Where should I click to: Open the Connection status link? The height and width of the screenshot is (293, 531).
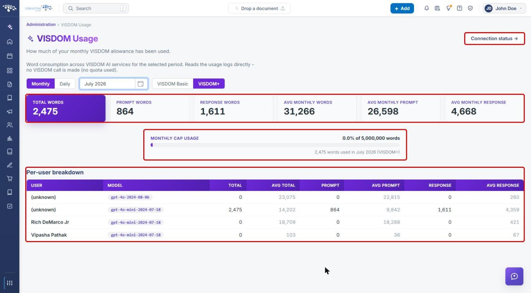[494, 39]
